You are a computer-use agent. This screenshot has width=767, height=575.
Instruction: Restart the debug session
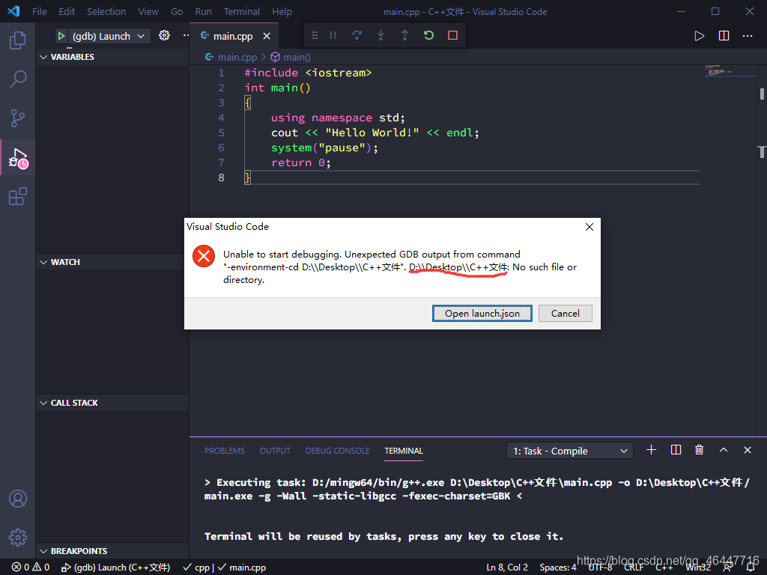point(428,35)
